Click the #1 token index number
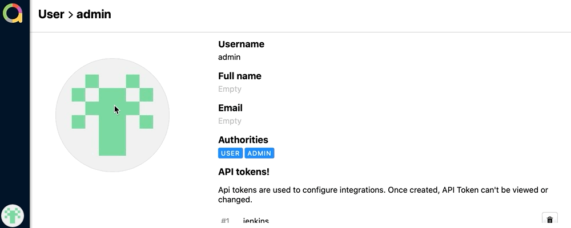 225,221
